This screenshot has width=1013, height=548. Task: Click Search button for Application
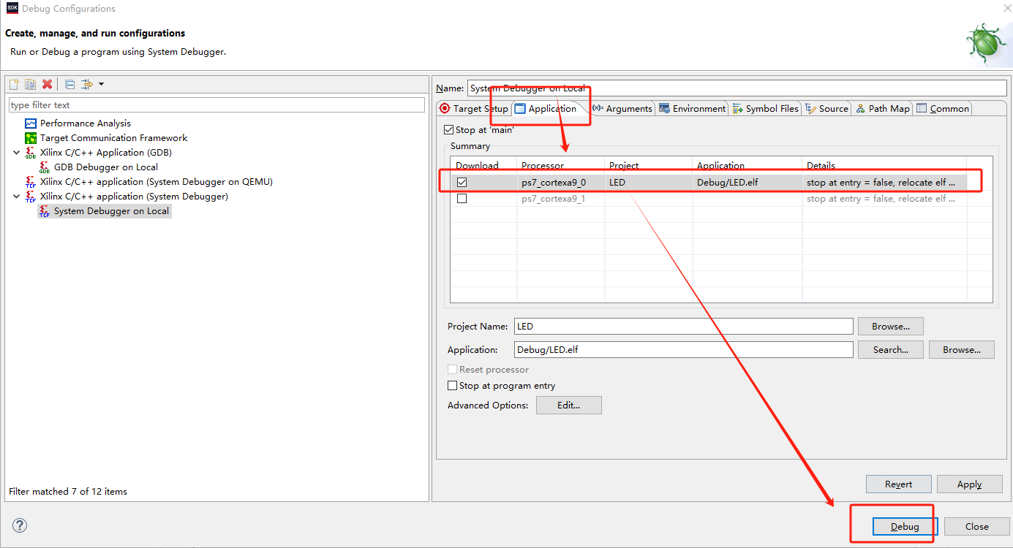pos(891,350)
